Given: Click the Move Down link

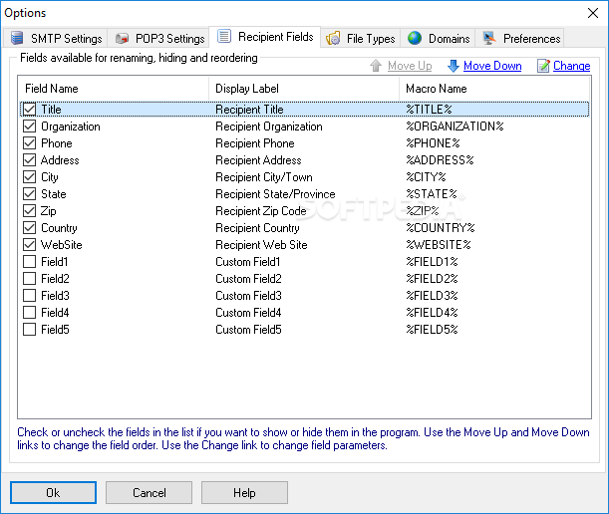Looking at the screenshot, I should tap(492, 66).
